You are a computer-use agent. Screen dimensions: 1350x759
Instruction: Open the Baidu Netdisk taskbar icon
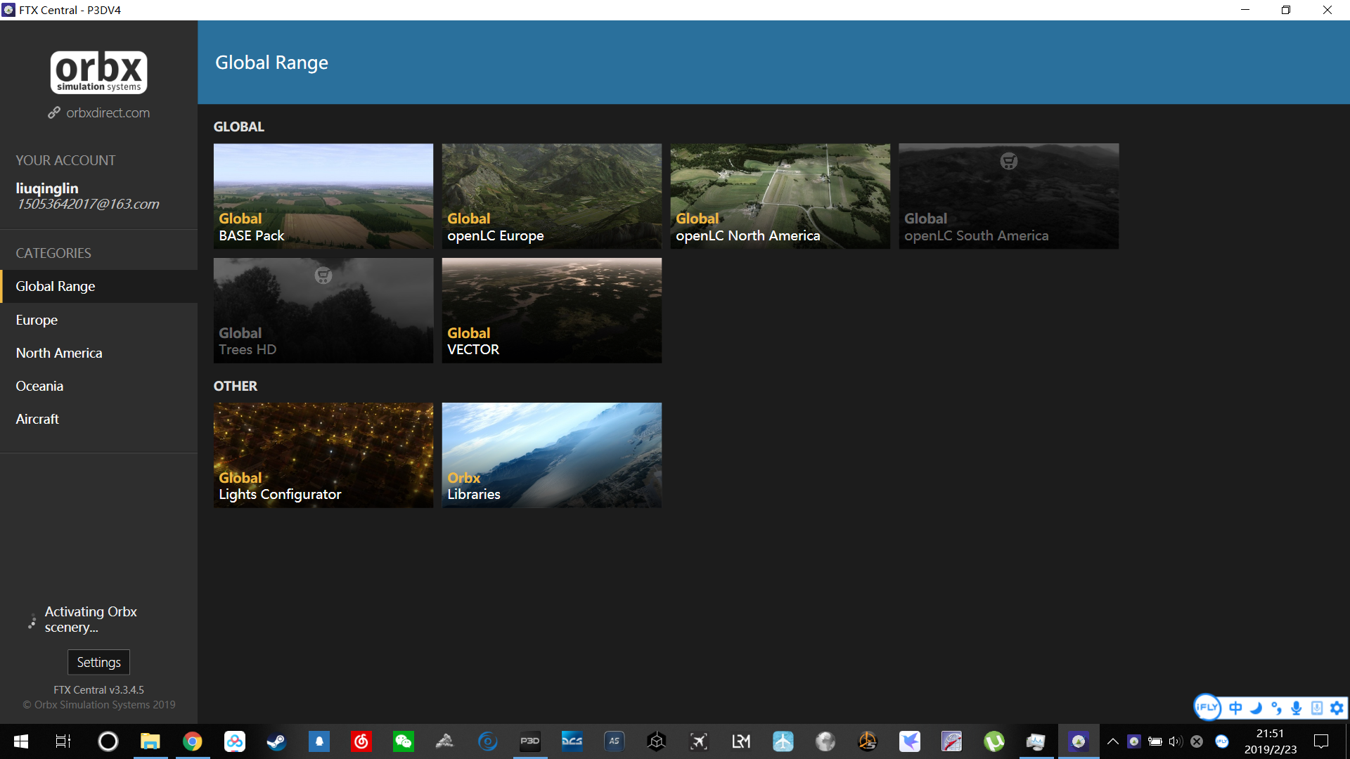[235, 741]
